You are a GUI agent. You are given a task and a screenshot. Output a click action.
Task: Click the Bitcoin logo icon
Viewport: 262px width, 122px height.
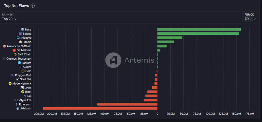pos(20,42)
